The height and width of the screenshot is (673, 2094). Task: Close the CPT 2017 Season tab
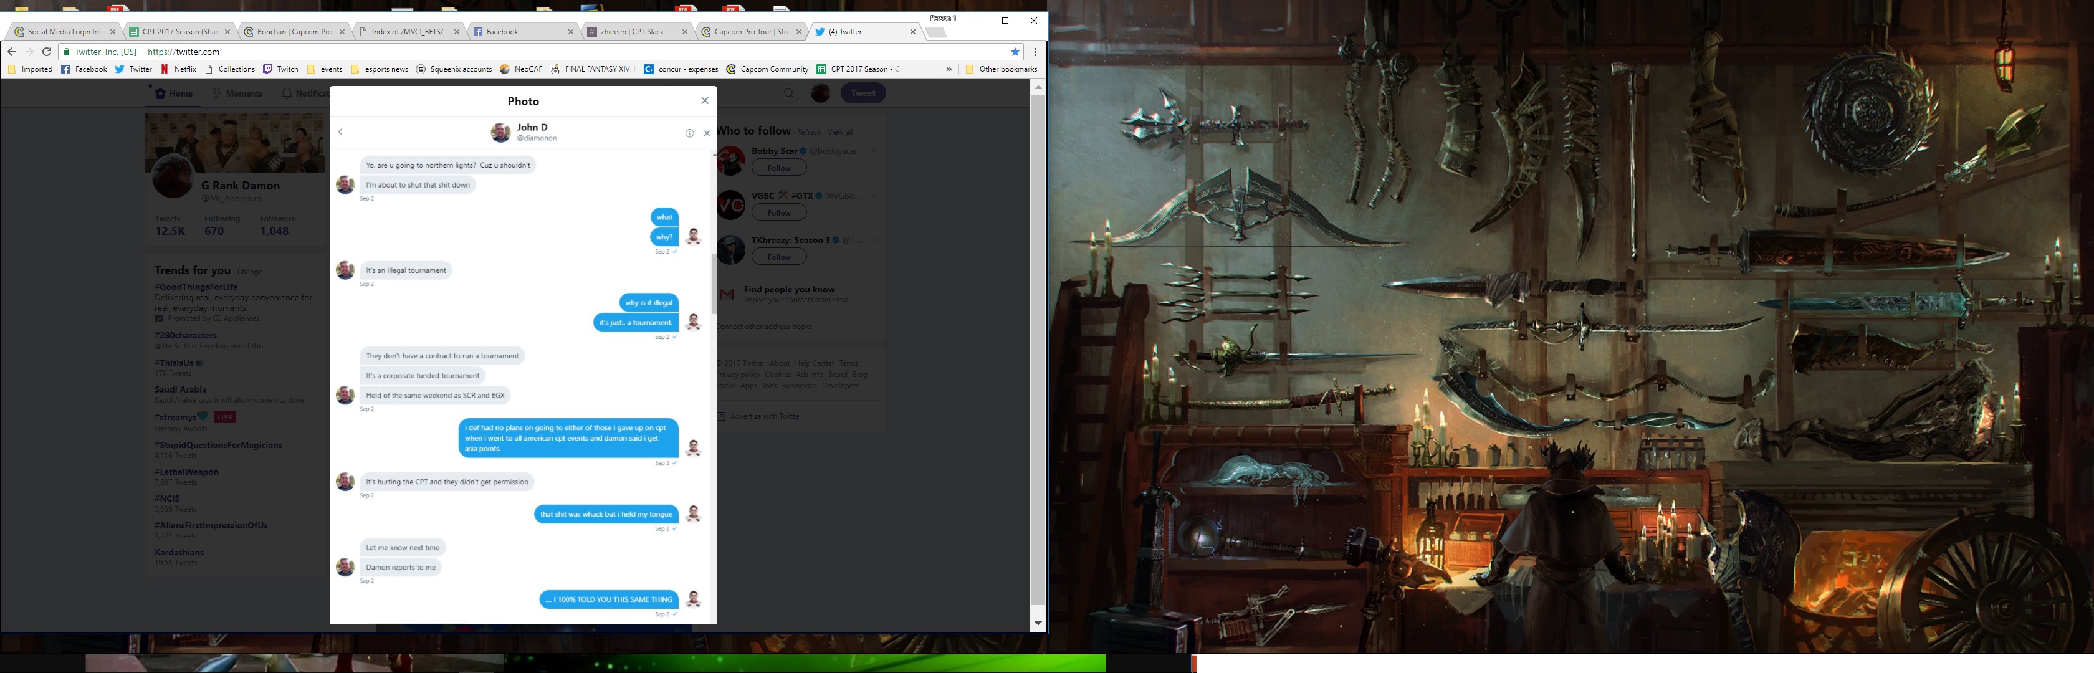227,32
